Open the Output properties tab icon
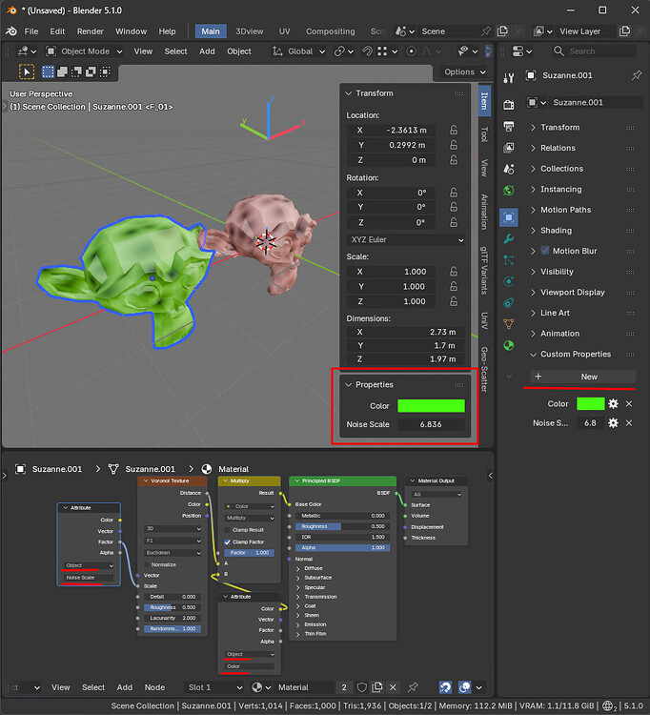 tap(509, 126)
